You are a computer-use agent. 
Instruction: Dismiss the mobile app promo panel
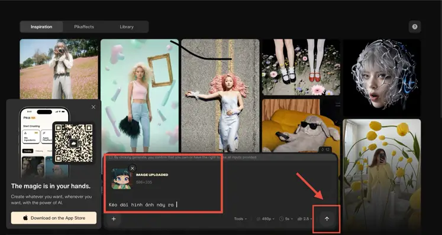[93, 107]
